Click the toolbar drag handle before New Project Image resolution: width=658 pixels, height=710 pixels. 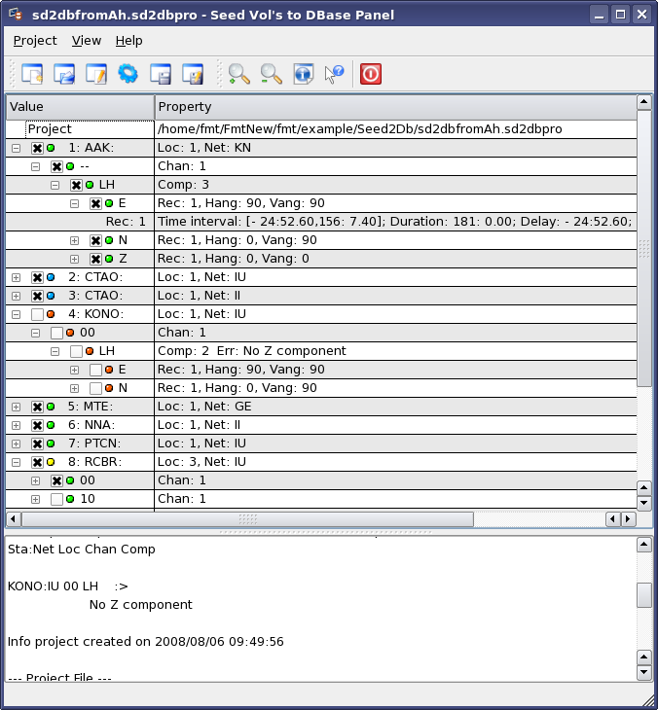[13, 74]
